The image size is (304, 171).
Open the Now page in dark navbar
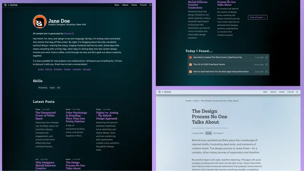pos(117,5)
